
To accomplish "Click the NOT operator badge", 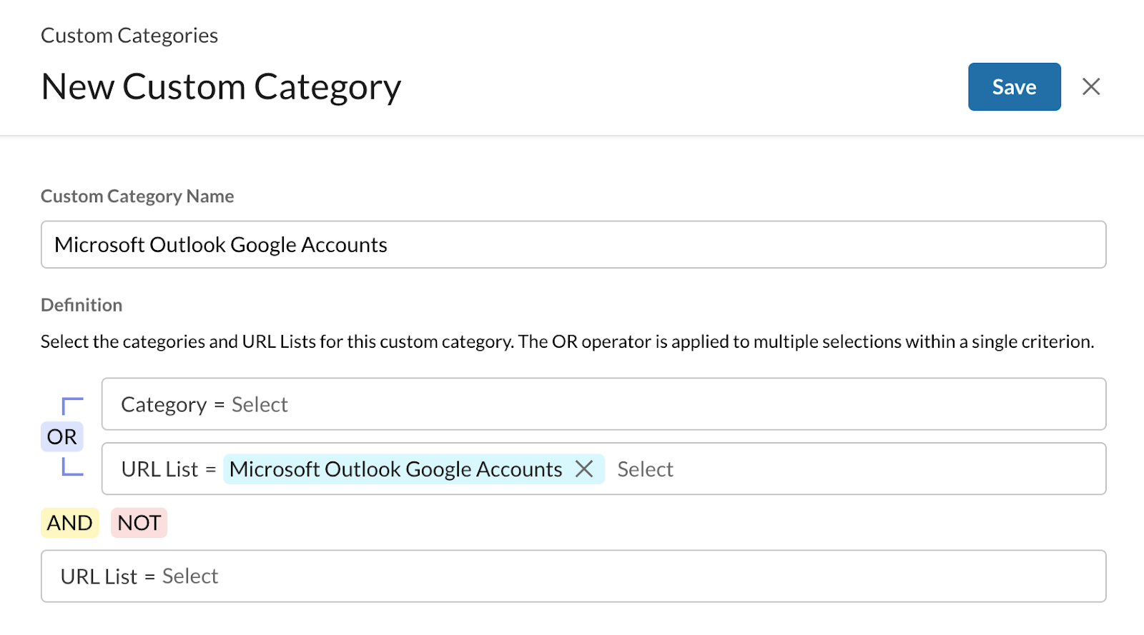I will pos(139,523).
